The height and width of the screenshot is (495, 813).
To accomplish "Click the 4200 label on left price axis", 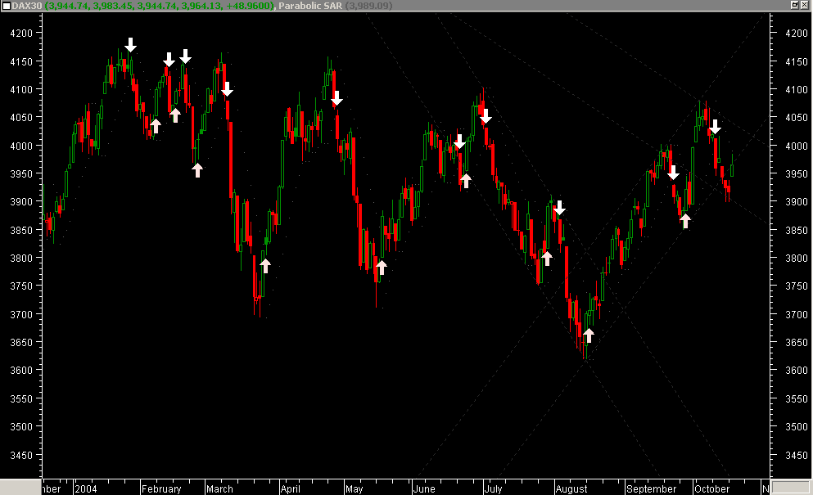I will coord(21,34).
